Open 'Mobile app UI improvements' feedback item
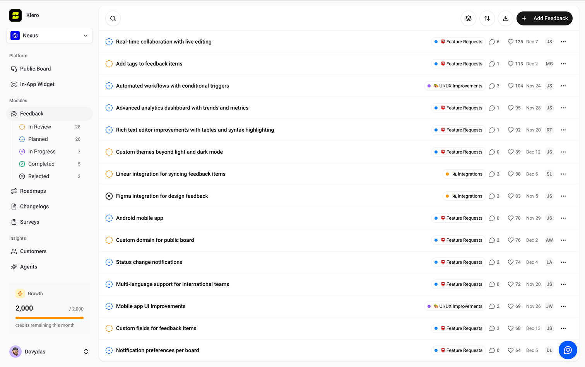 point(151,306)
